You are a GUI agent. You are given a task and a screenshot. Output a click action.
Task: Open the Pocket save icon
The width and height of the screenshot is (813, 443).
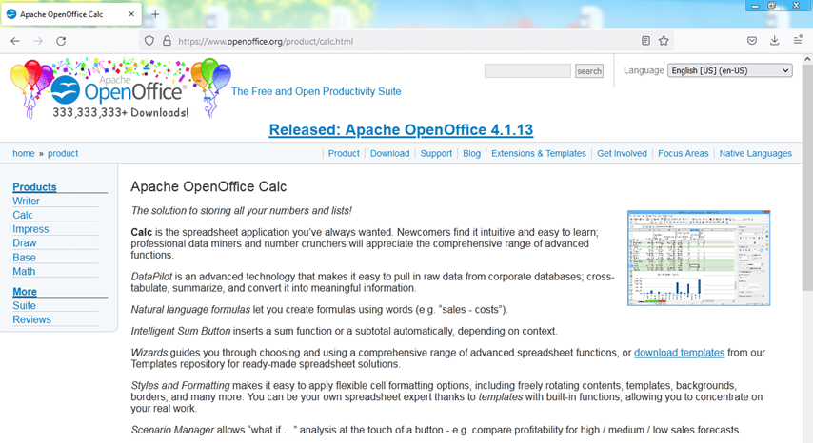[x=751, y=41]
